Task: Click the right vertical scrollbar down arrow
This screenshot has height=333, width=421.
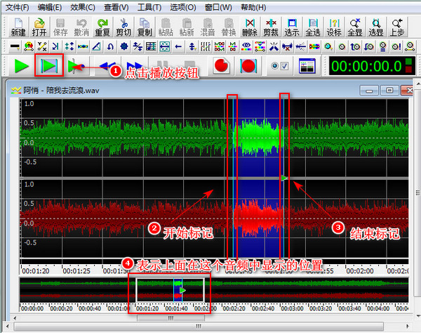Action: point(418,316)
